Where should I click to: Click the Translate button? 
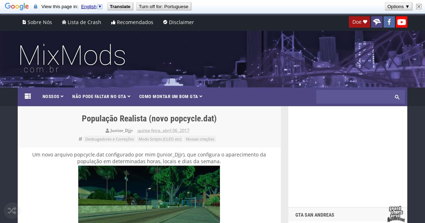(x=120, y=6)
